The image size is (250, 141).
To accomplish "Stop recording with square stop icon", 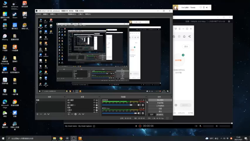I will pyautogui.click(x=136, y=126).
